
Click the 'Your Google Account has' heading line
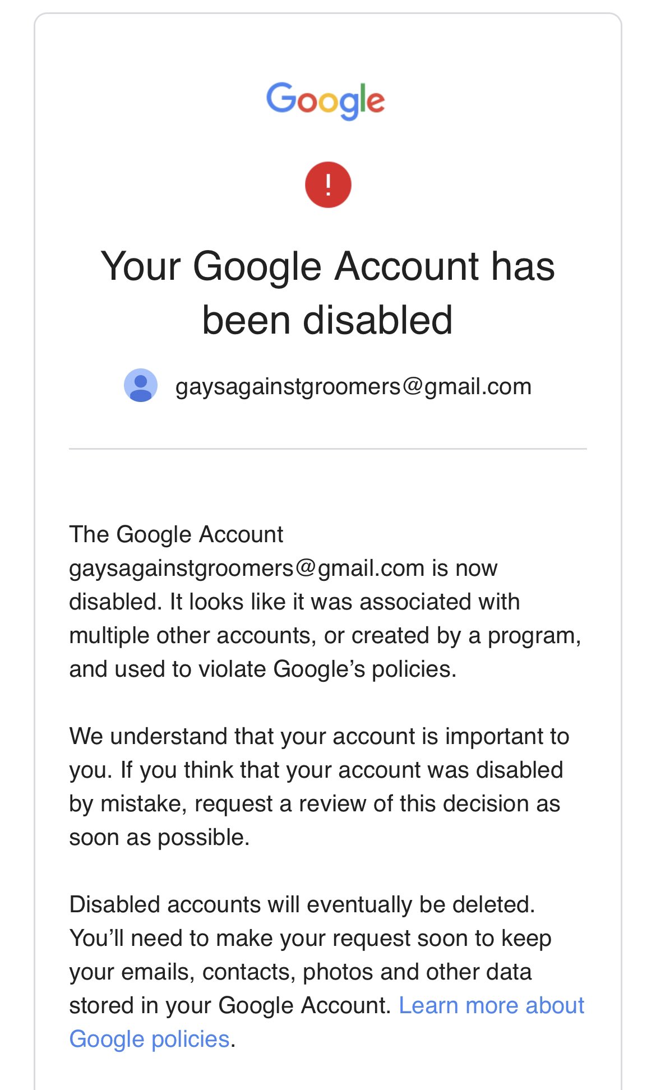[328, 266]
